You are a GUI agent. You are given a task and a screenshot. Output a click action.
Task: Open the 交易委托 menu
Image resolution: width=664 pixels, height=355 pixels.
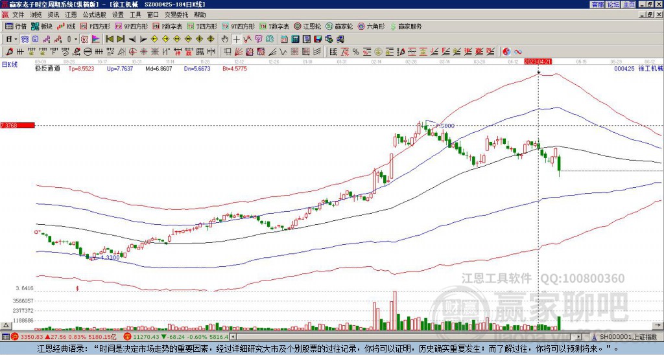pos(176,15)
